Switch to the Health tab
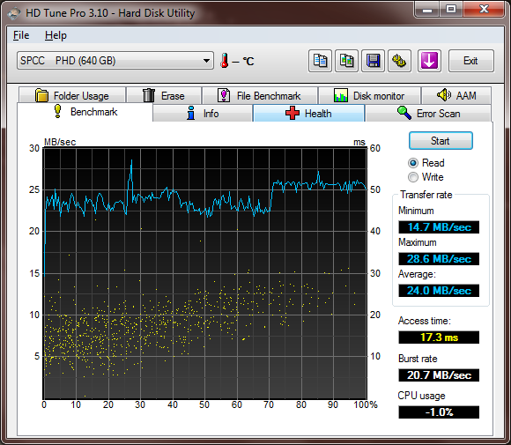The image size is (511, 445). [x=308, y=114]
